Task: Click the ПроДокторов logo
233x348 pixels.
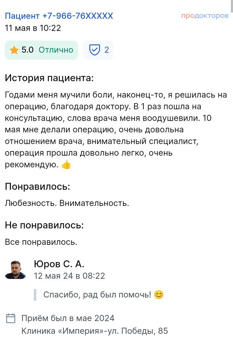Action: click(x=204, y=16)
